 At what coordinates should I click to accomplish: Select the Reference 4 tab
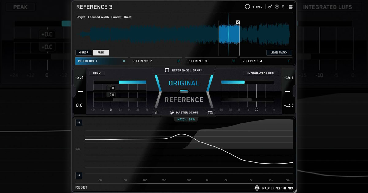tap(266, 61)
